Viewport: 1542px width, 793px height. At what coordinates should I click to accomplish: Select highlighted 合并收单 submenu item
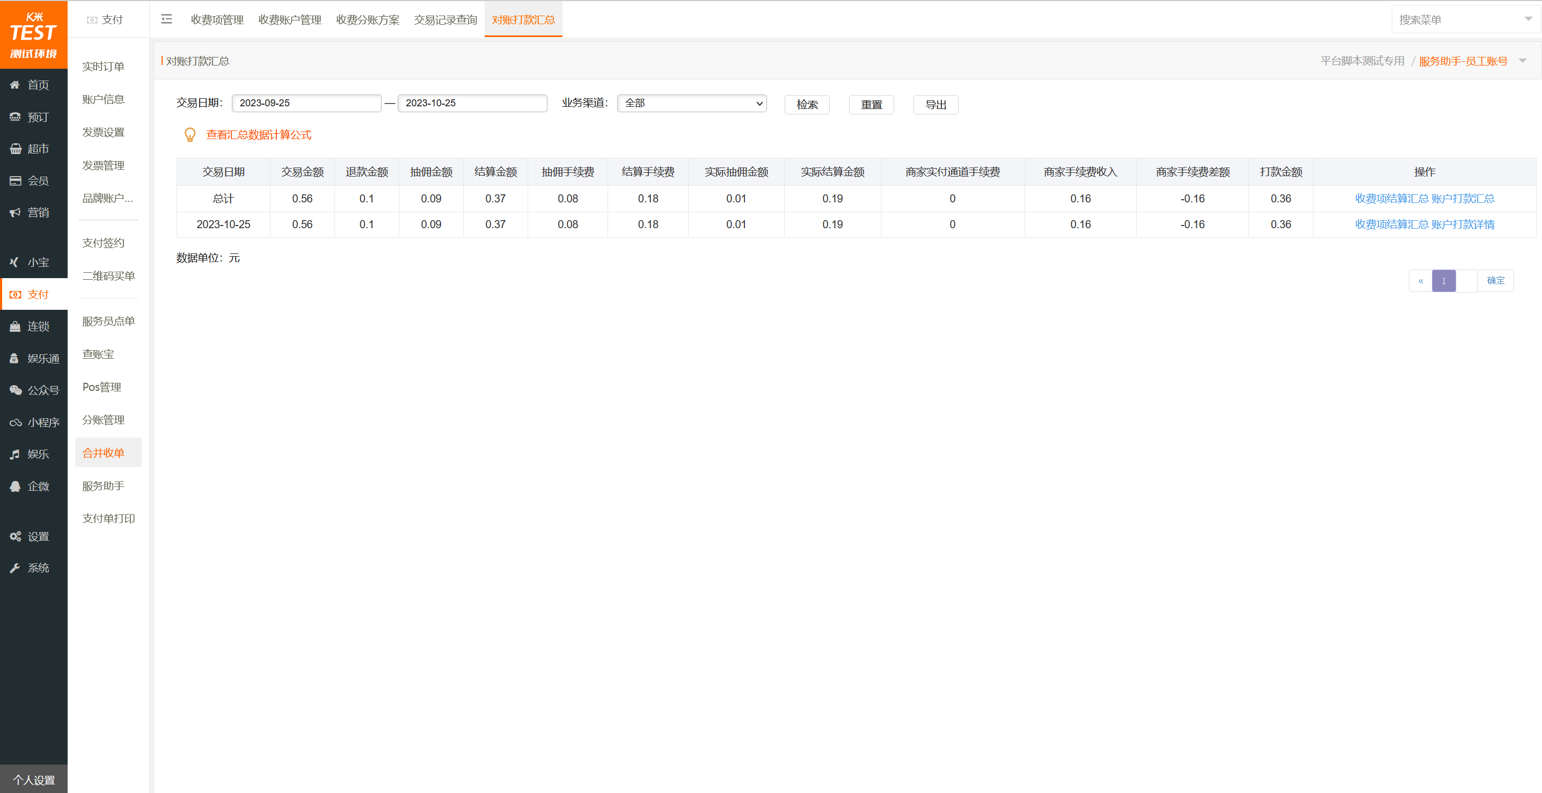(108, 453)
